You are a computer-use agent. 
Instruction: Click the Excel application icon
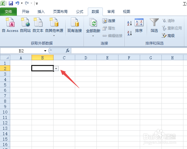(3, 3)
